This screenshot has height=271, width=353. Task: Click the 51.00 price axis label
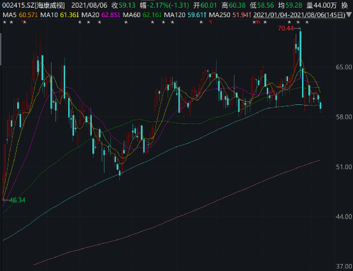(343, 167)
